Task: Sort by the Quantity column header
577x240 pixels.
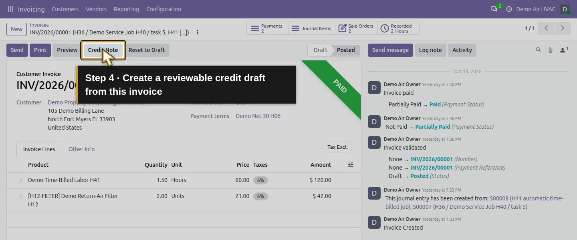Action: coord(156,165)
